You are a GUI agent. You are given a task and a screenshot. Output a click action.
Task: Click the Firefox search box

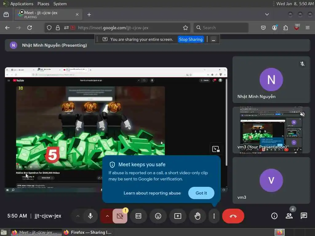(x=221, y=28)
